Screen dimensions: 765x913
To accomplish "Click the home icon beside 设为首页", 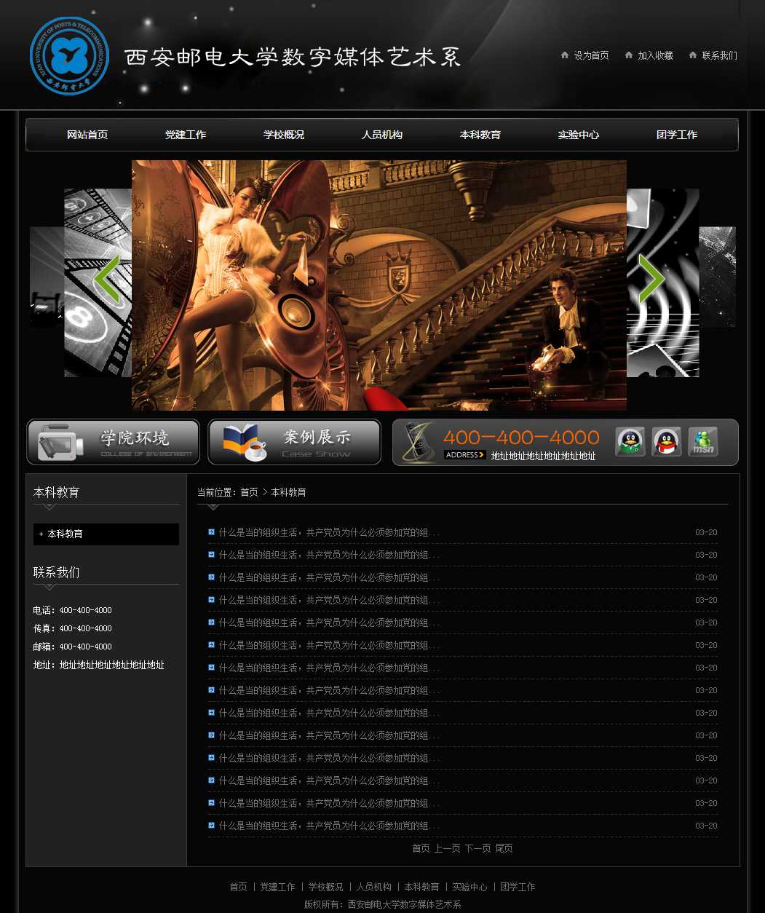I will [565, 55].
